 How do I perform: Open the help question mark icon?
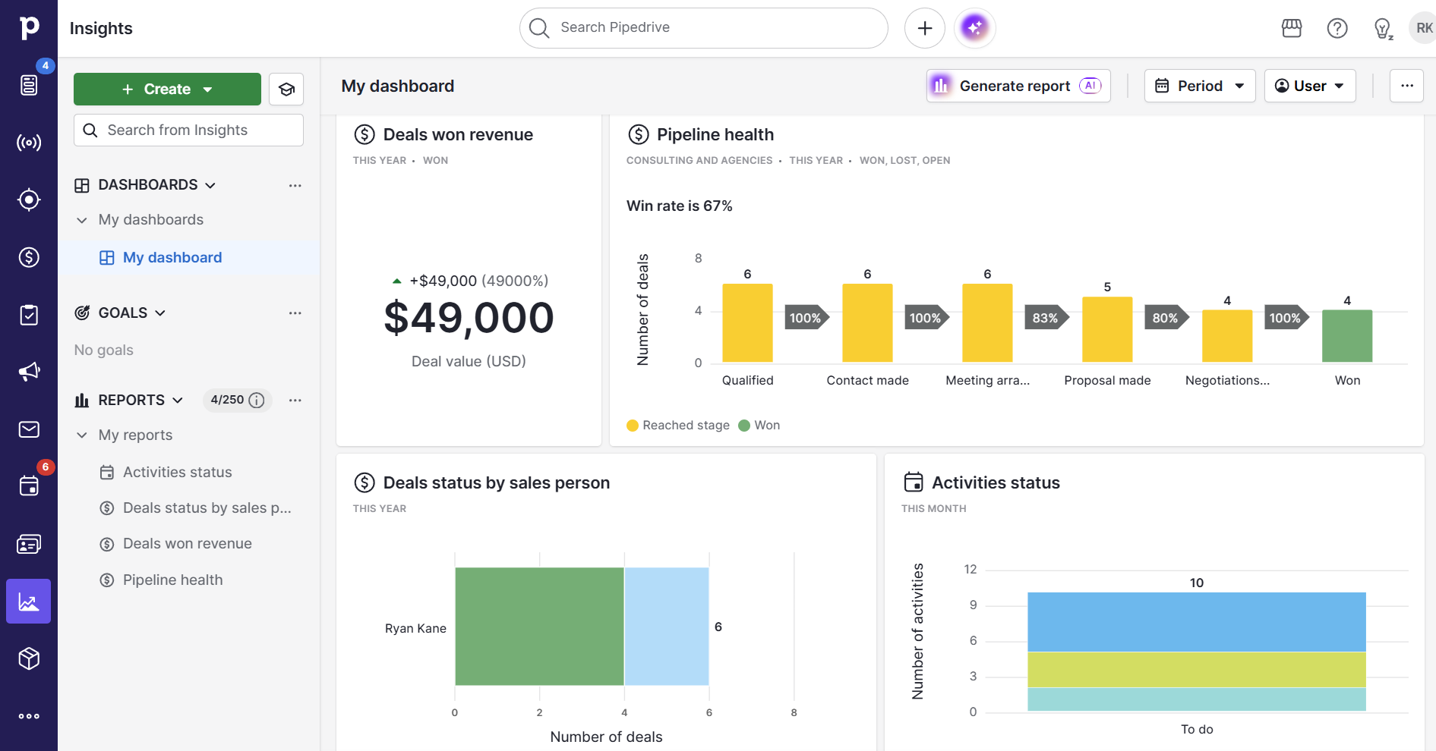pos(1337,28)
